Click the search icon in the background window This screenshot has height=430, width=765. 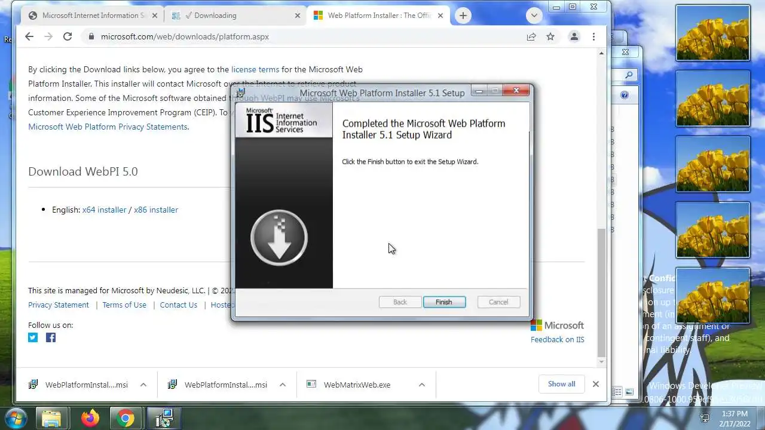(x=629, y=75)
